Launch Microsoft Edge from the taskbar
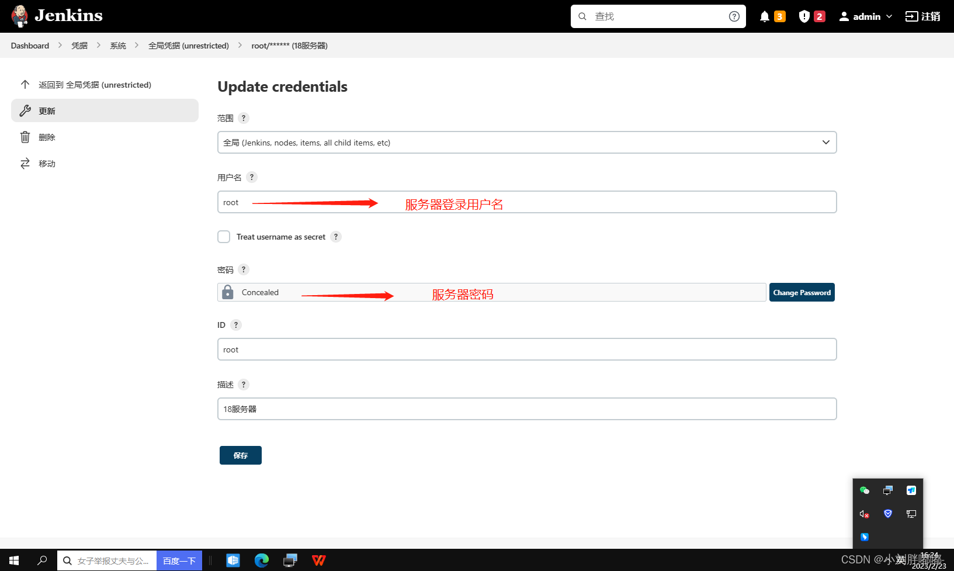 coord(261,560)
